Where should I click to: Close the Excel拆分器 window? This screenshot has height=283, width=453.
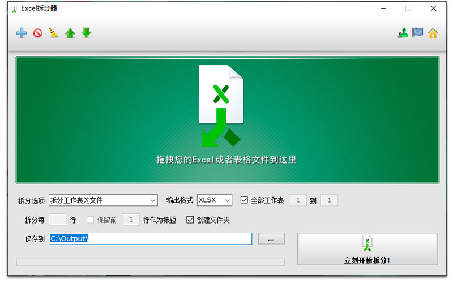[433, 8]
